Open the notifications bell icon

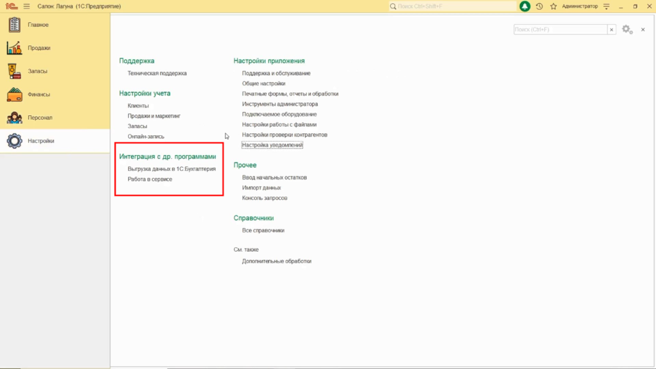coord(525,6)
